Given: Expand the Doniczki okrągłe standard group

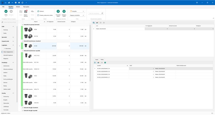Looking at the screenshot, I should pos(22,108).
